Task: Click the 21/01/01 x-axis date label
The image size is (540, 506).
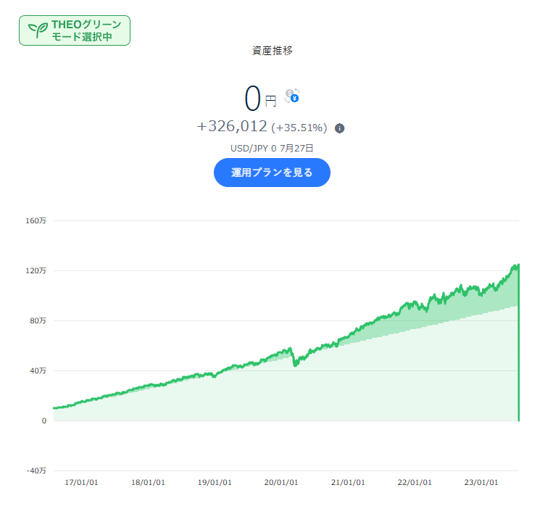Action: (x=348, y=483)
